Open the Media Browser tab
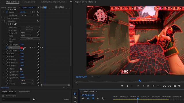184x103 pixels. click(25, 92)
